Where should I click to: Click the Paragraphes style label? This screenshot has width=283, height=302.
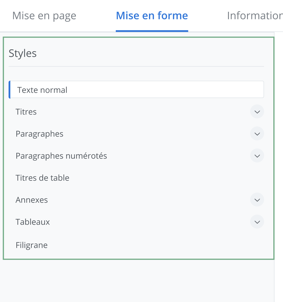[x=40, y=134]
